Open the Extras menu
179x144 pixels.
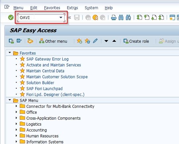[x=73, y=8]
